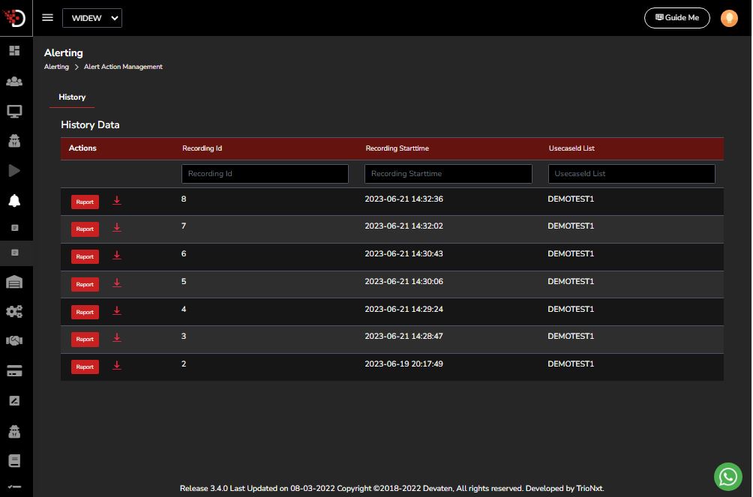This screenshot has height=497, width=753.
Task: Download recording 3 data
Action: (117, 338)
